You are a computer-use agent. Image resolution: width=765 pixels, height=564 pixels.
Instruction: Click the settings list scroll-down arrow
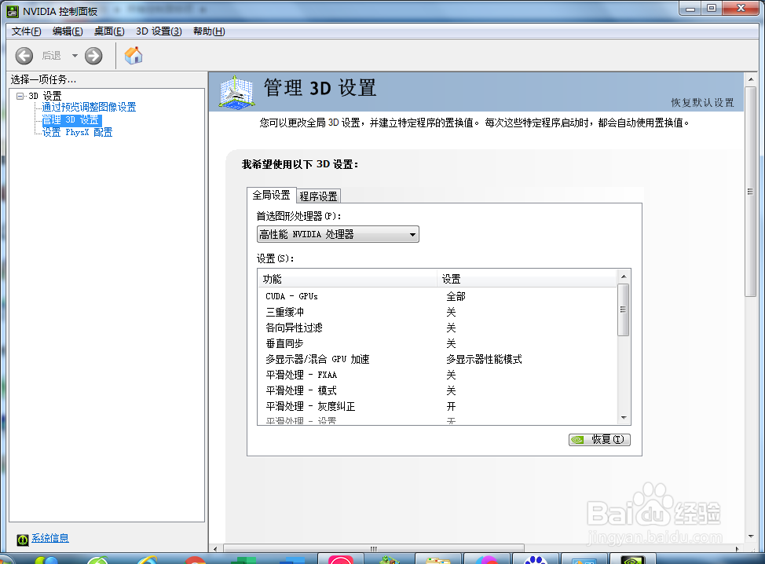[x=624, y=418]
